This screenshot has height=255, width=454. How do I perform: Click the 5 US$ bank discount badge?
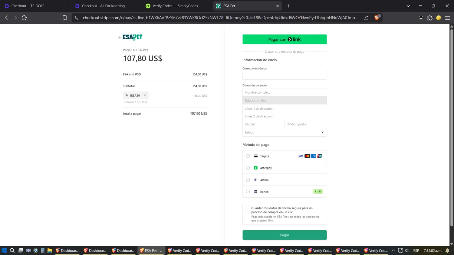[x=318, y=192]
